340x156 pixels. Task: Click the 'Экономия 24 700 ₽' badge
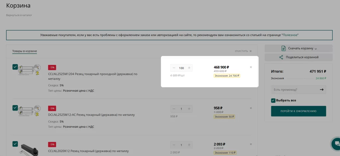227,76
